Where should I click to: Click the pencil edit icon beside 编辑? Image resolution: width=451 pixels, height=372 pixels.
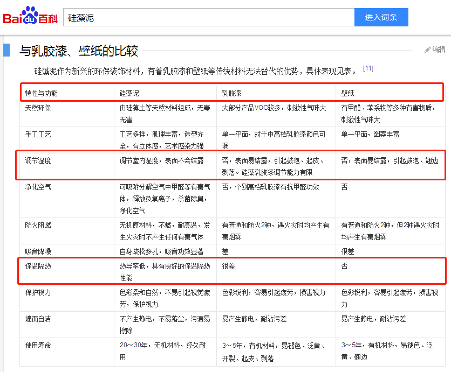427,50
